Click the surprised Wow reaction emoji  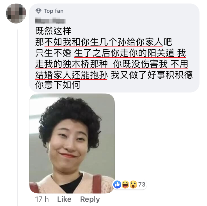[133, 184]
